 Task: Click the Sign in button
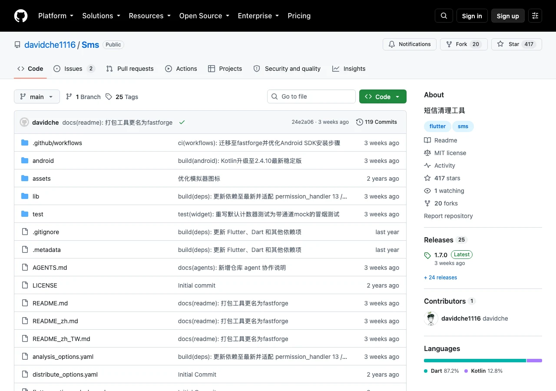click(472, 16)
